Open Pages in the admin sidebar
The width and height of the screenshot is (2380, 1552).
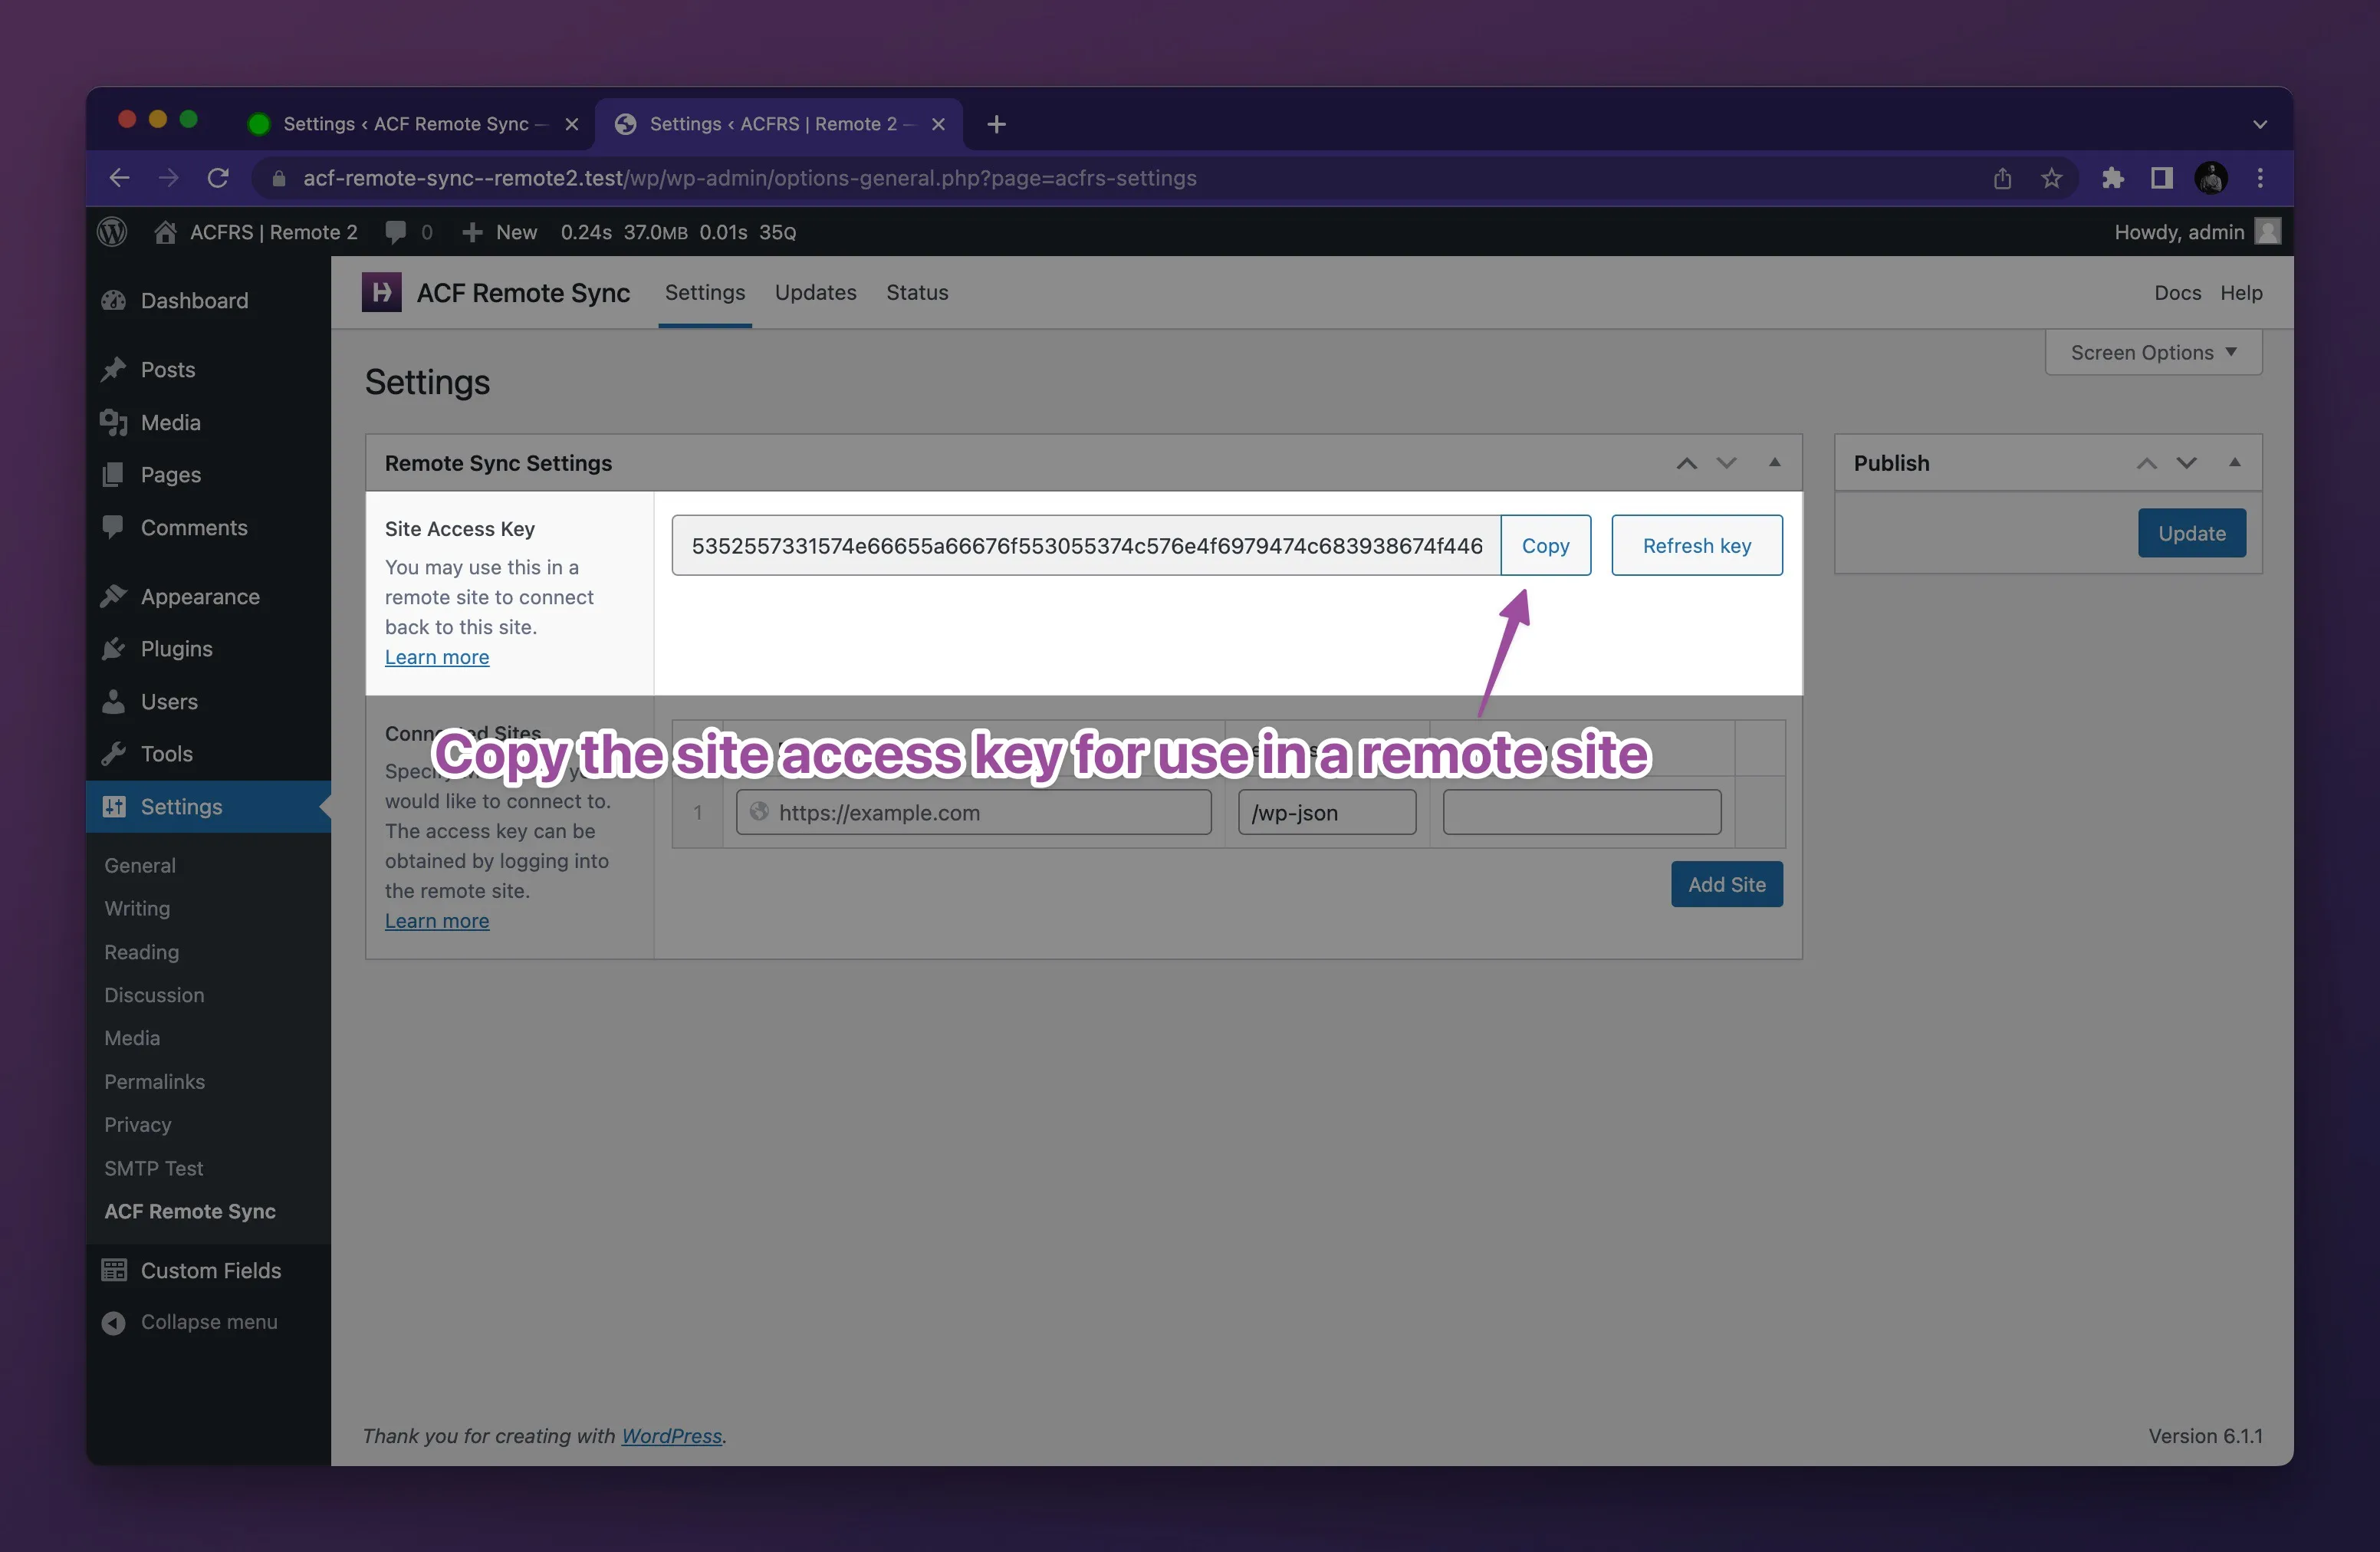click(x=170, y=474)
